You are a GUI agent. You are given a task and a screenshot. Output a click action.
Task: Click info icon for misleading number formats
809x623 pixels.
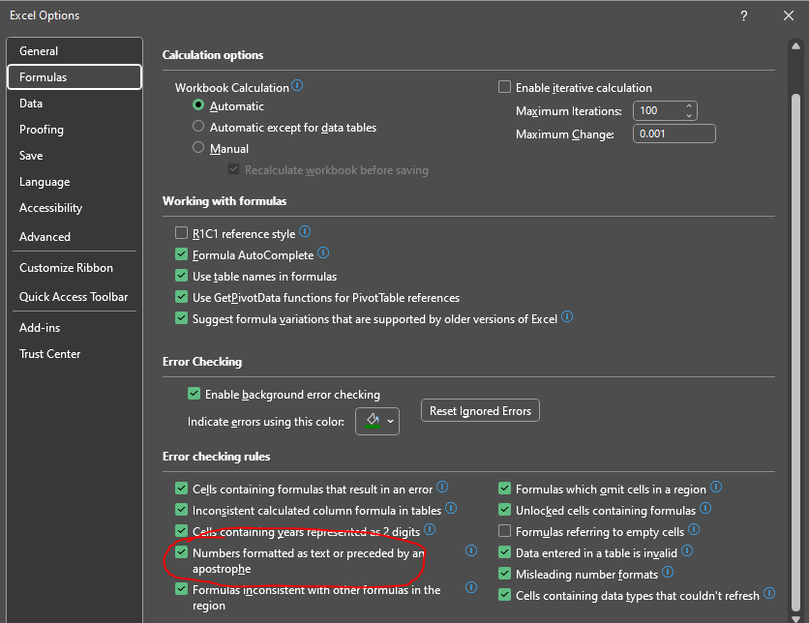(x=668, y=572)
